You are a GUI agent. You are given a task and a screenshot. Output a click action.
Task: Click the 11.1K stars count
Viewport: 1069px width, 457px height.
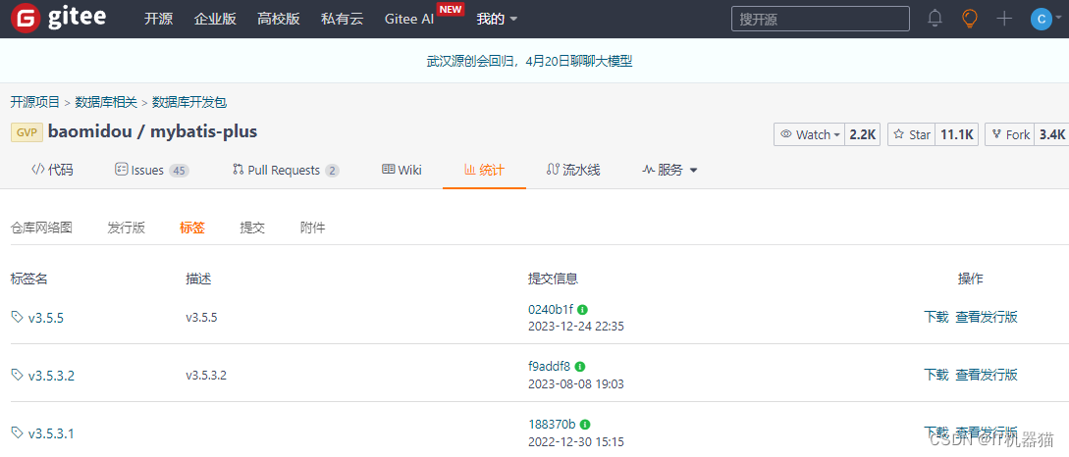(956, 135)
